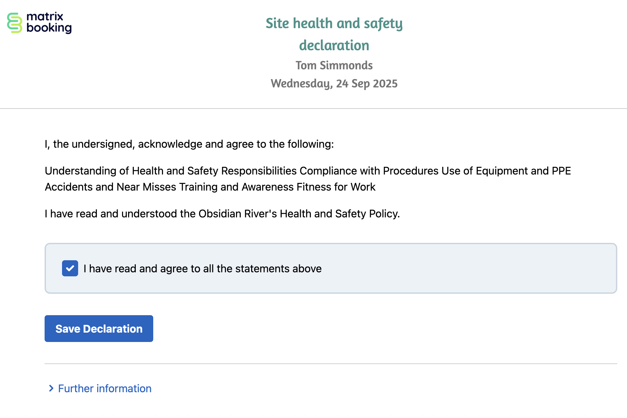The width and height of the screenshot is (627, 418).
Task: Click the "I, the undersigned" intro sentence
Action: tap(189, 144)
